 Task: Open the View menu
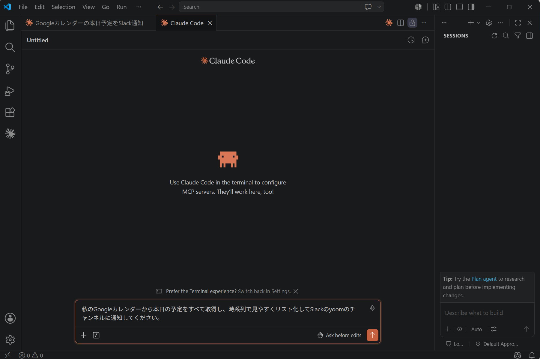(x=88, y=7)
